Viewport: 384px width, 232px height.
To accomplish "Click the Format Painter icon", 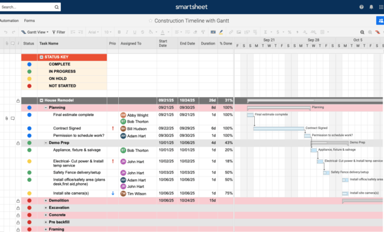I will 203,32.
